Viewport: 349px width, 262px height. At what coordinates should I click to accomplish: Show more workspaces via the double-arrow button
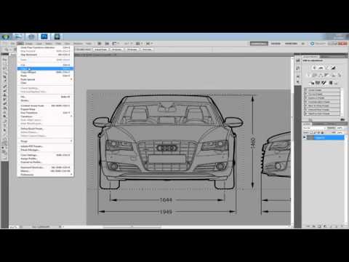point(303,44)
